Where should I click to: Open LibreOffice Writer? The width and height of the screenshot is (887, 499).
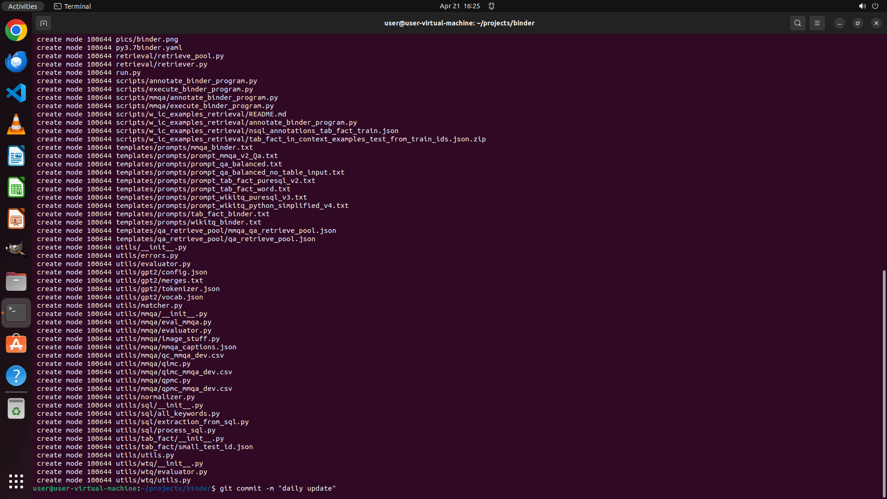click(x=16, y=156)
